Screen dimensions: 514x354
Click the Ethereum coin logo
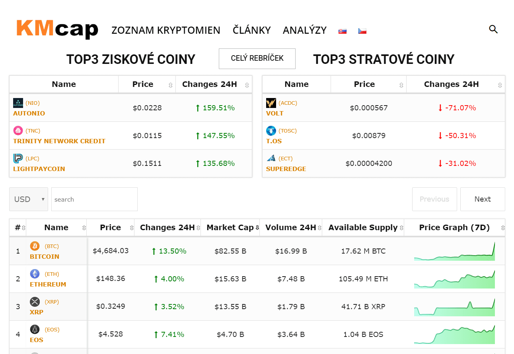coord(35,274)
